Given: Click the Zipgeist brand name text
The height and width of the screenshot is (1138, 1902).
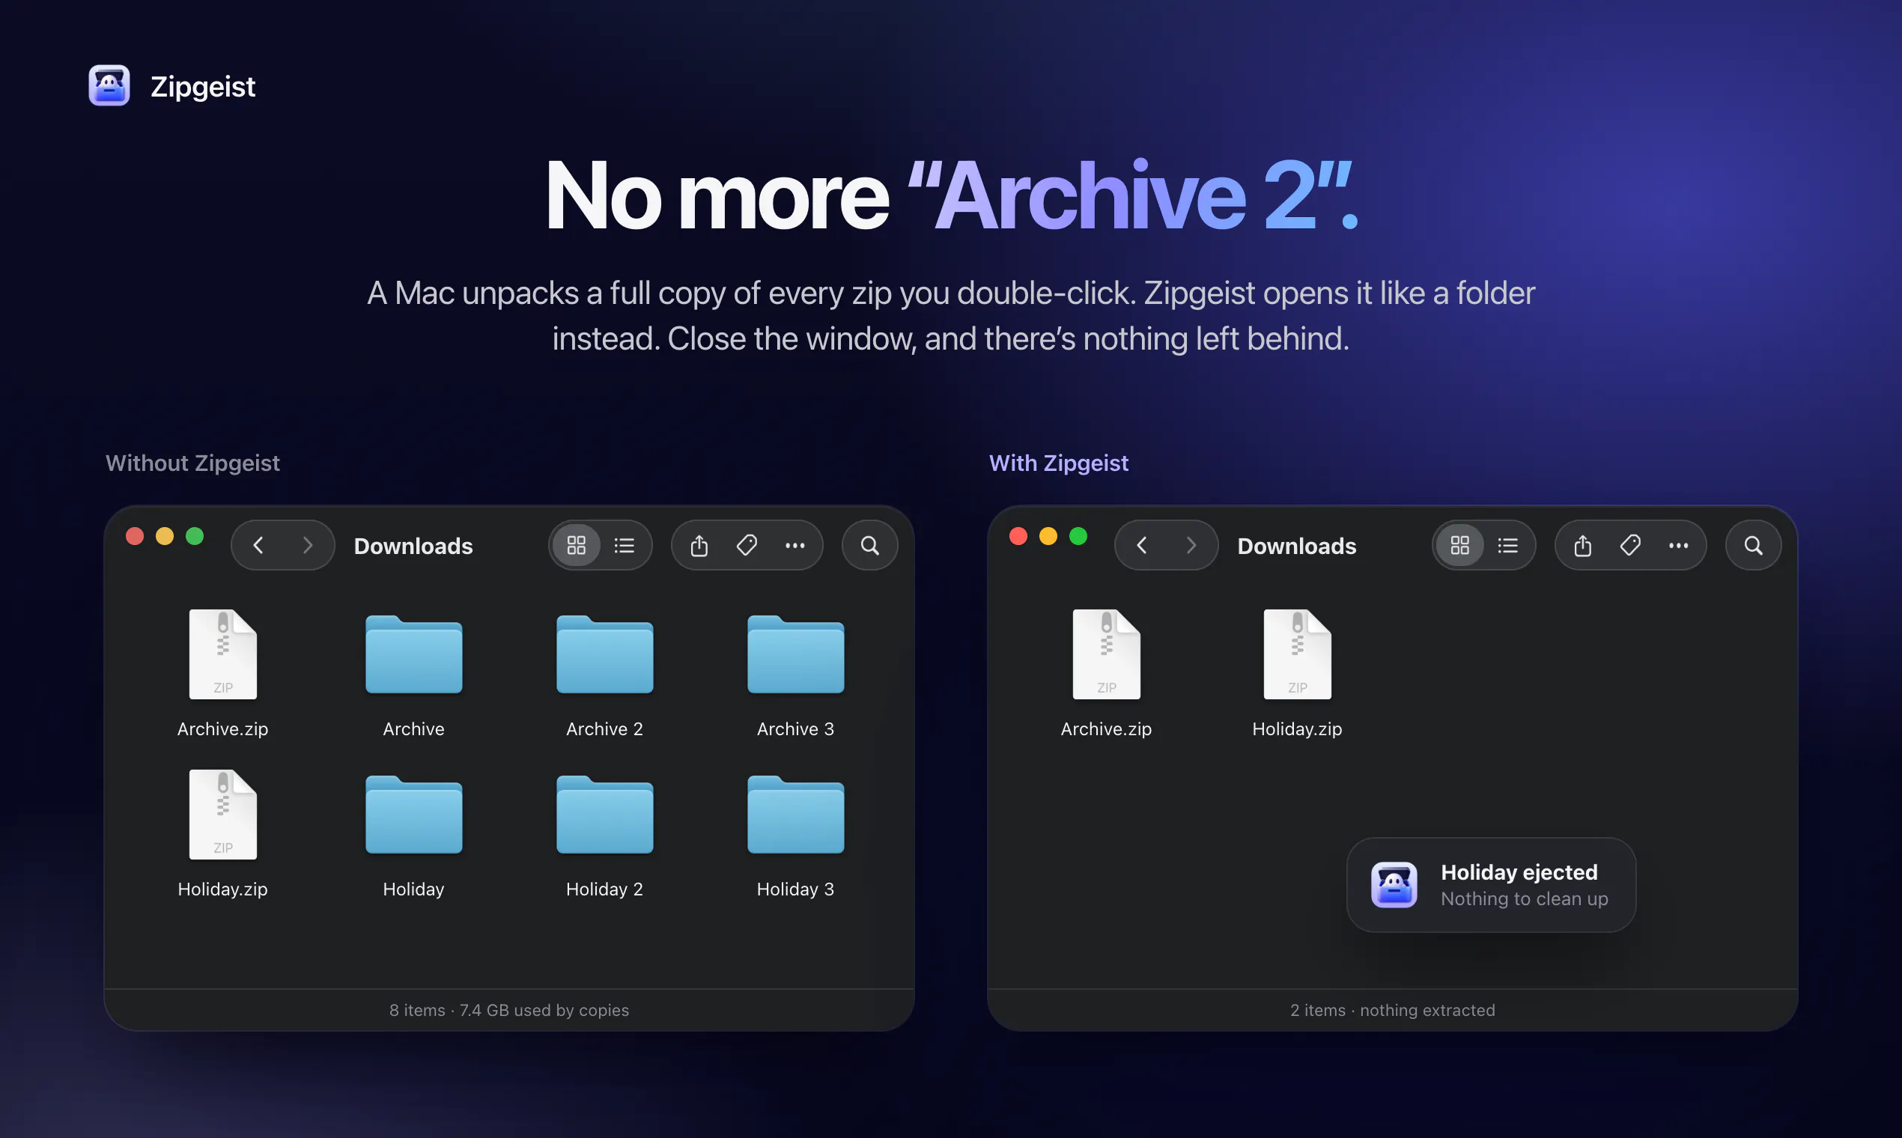Looking at the screenshot, I should click(202, 87).
